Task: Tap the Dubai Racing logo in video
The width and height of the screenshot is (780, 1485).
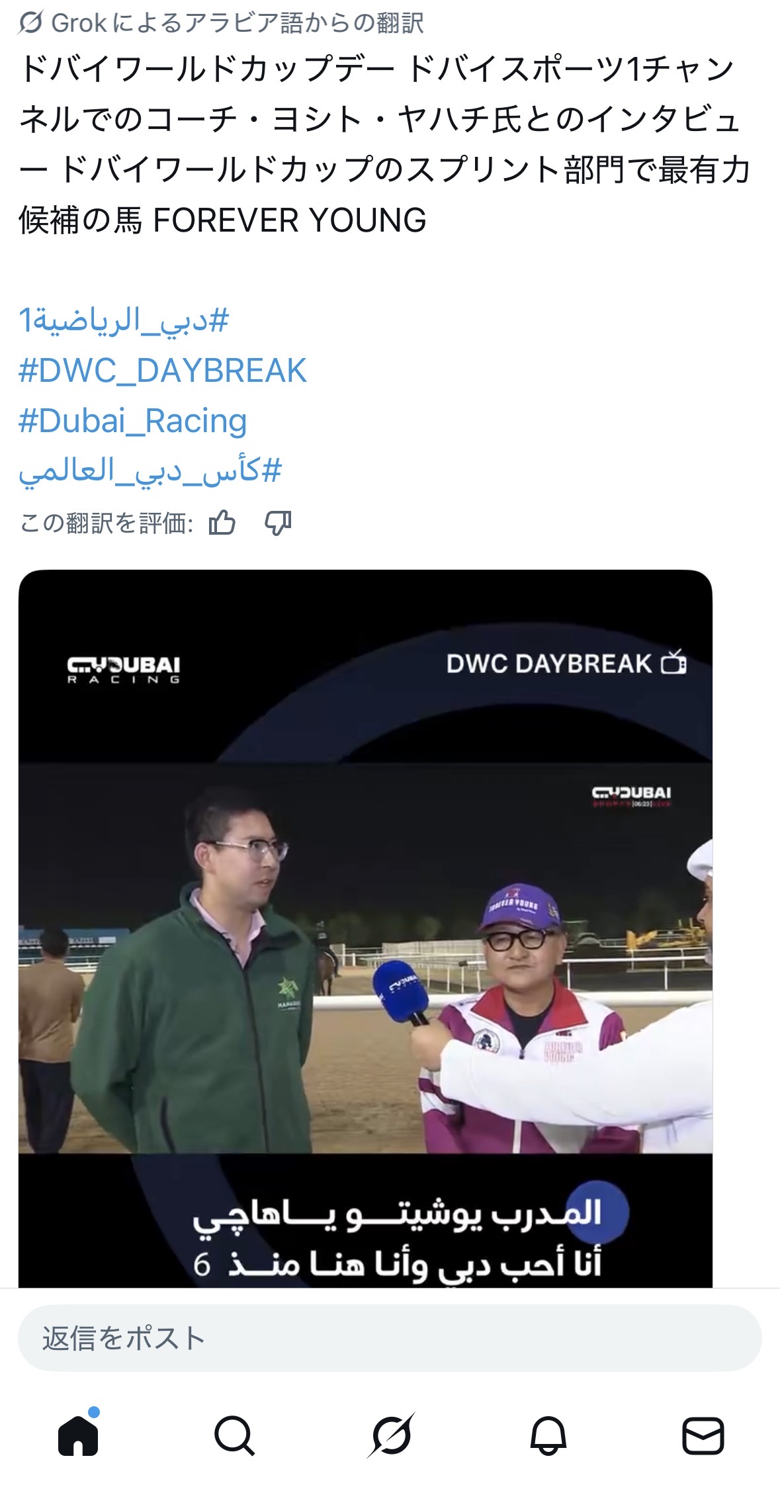Action: tap(124, 669)
